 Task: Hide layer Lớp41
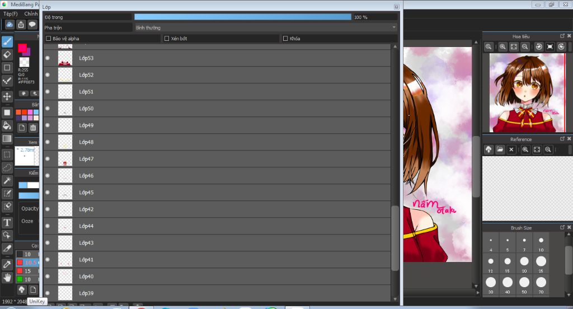(x=48, y=260)
